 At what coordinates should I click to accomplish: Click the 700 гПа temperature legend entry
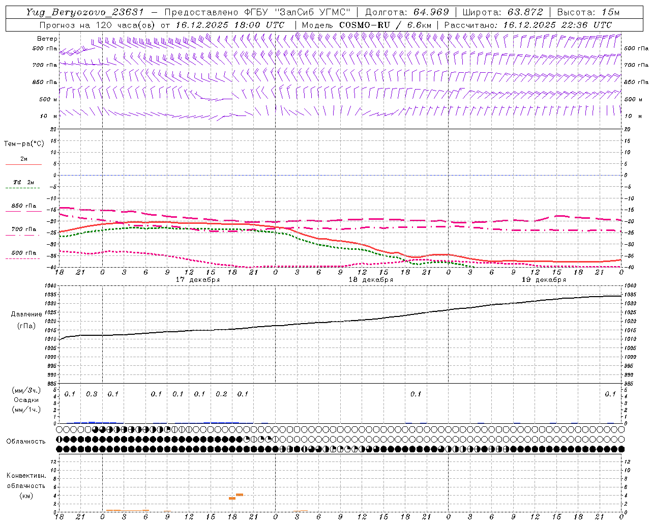tap(23, 229)
